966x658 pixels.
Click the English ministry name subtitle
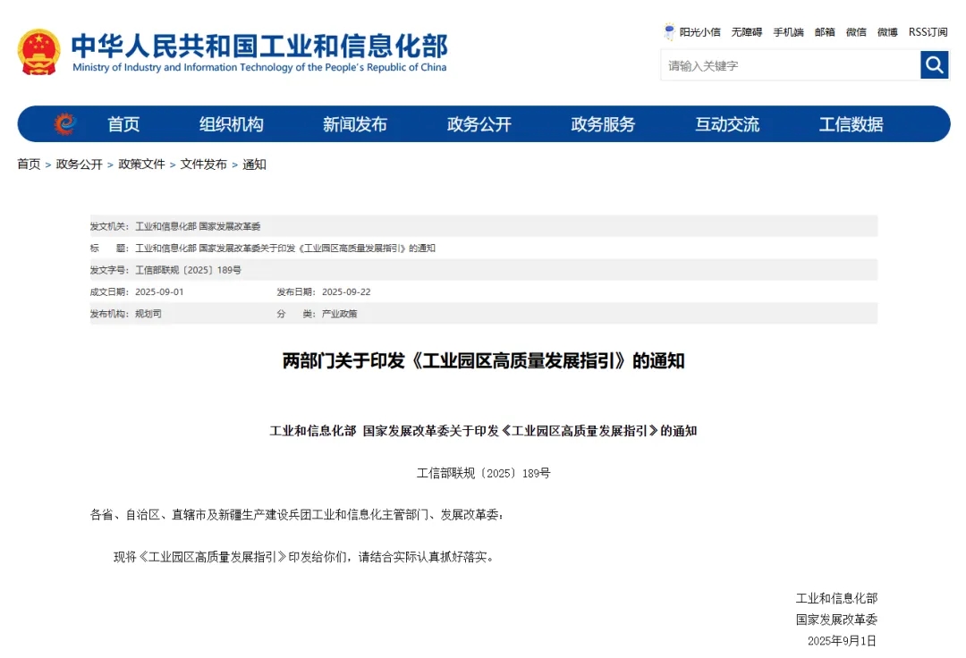tap(259, 67)
